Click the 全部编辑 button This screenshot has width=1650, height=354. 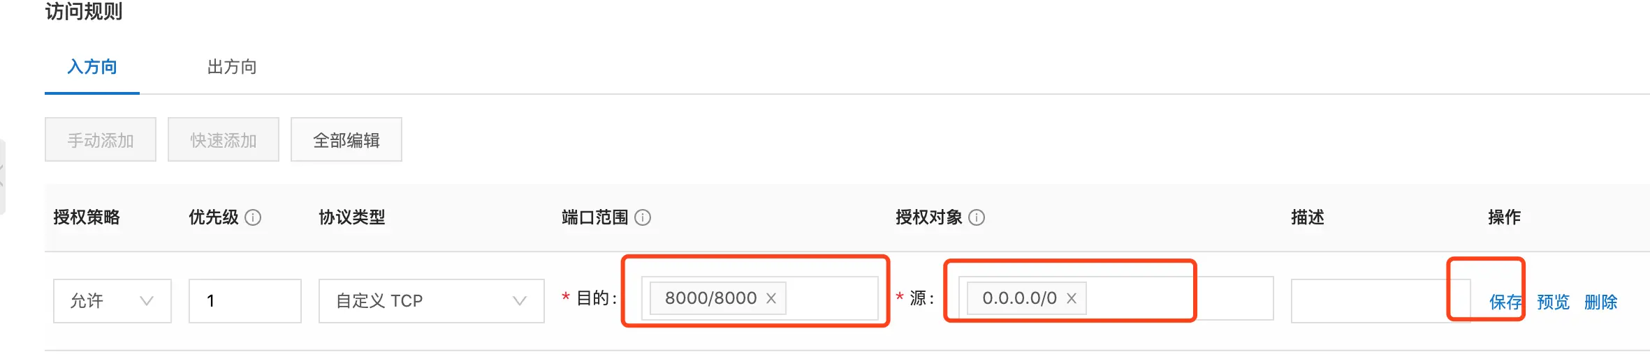pos(346,140)
